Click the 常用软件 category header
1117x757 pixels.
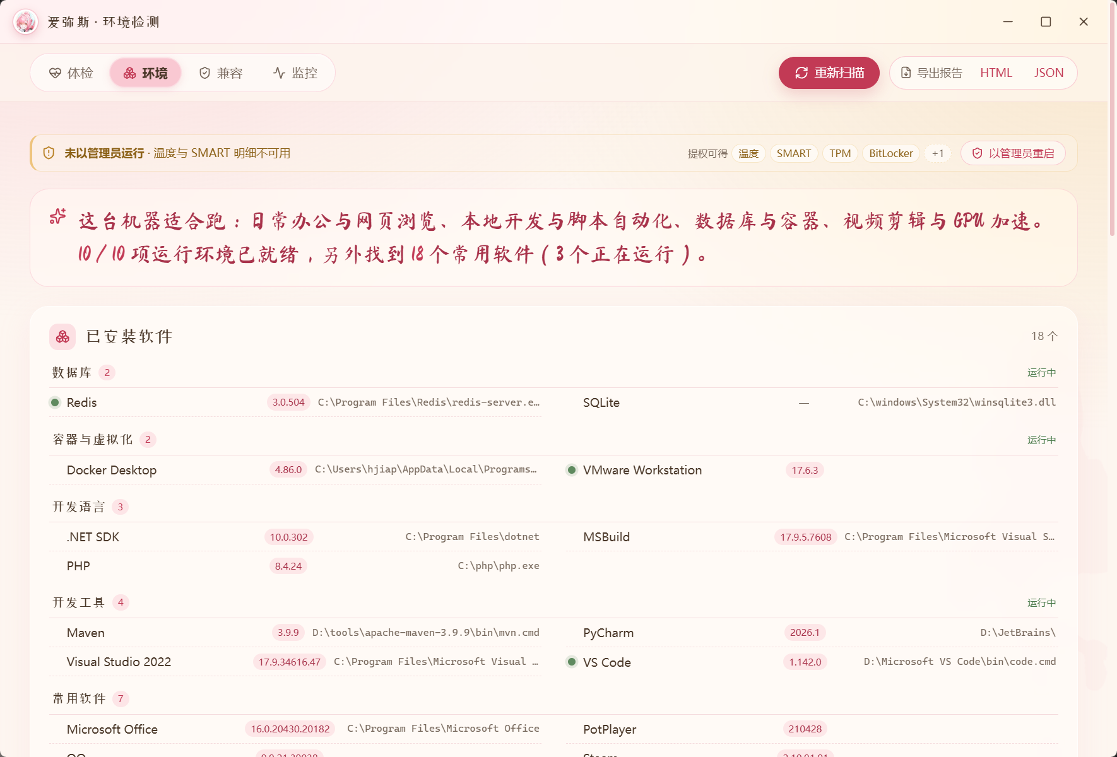tap(79, 699)
